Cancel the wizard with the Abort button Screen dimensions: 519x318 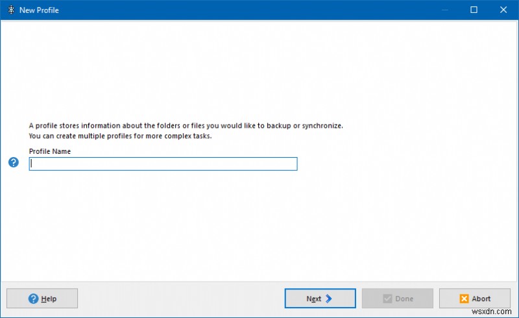[x=474, y=299]
